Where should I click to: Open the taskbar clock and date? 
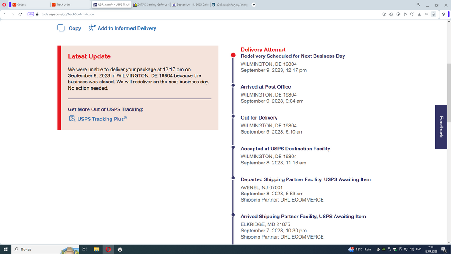click(431, 250)
